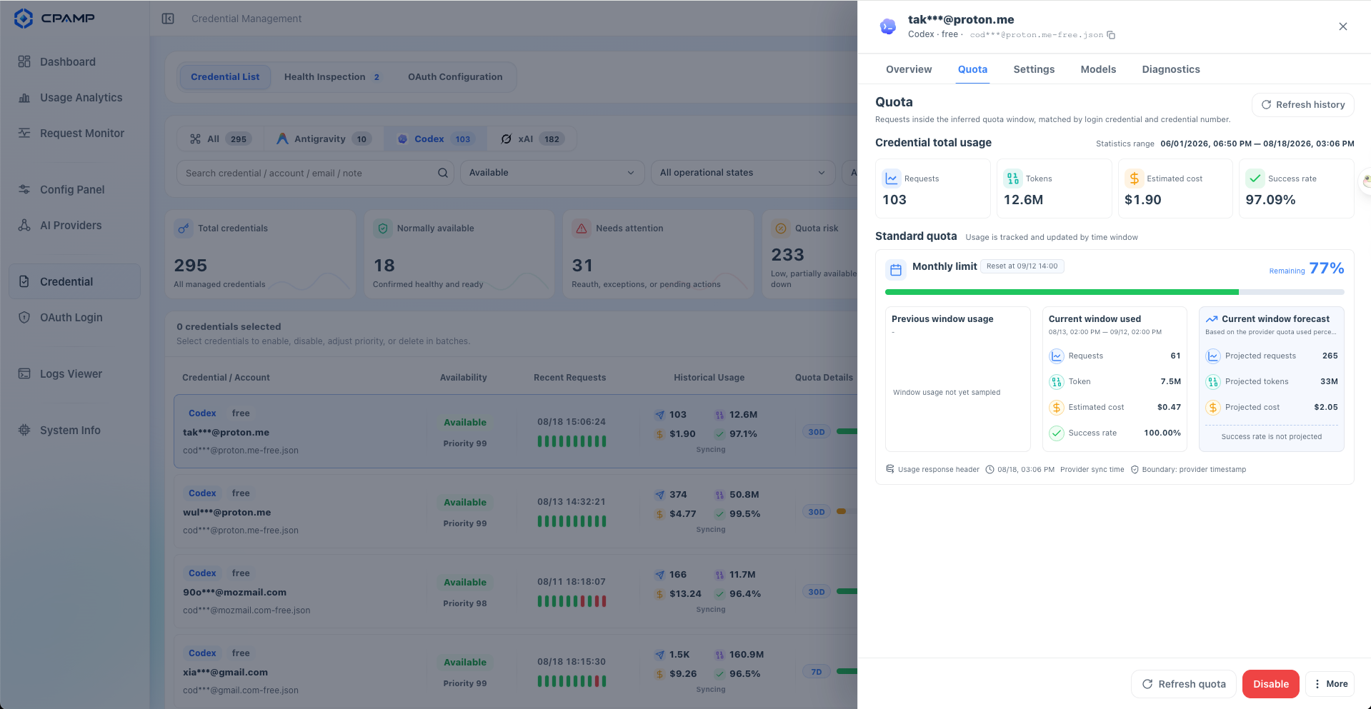Open the Available status dropdown

pos(552,173)
